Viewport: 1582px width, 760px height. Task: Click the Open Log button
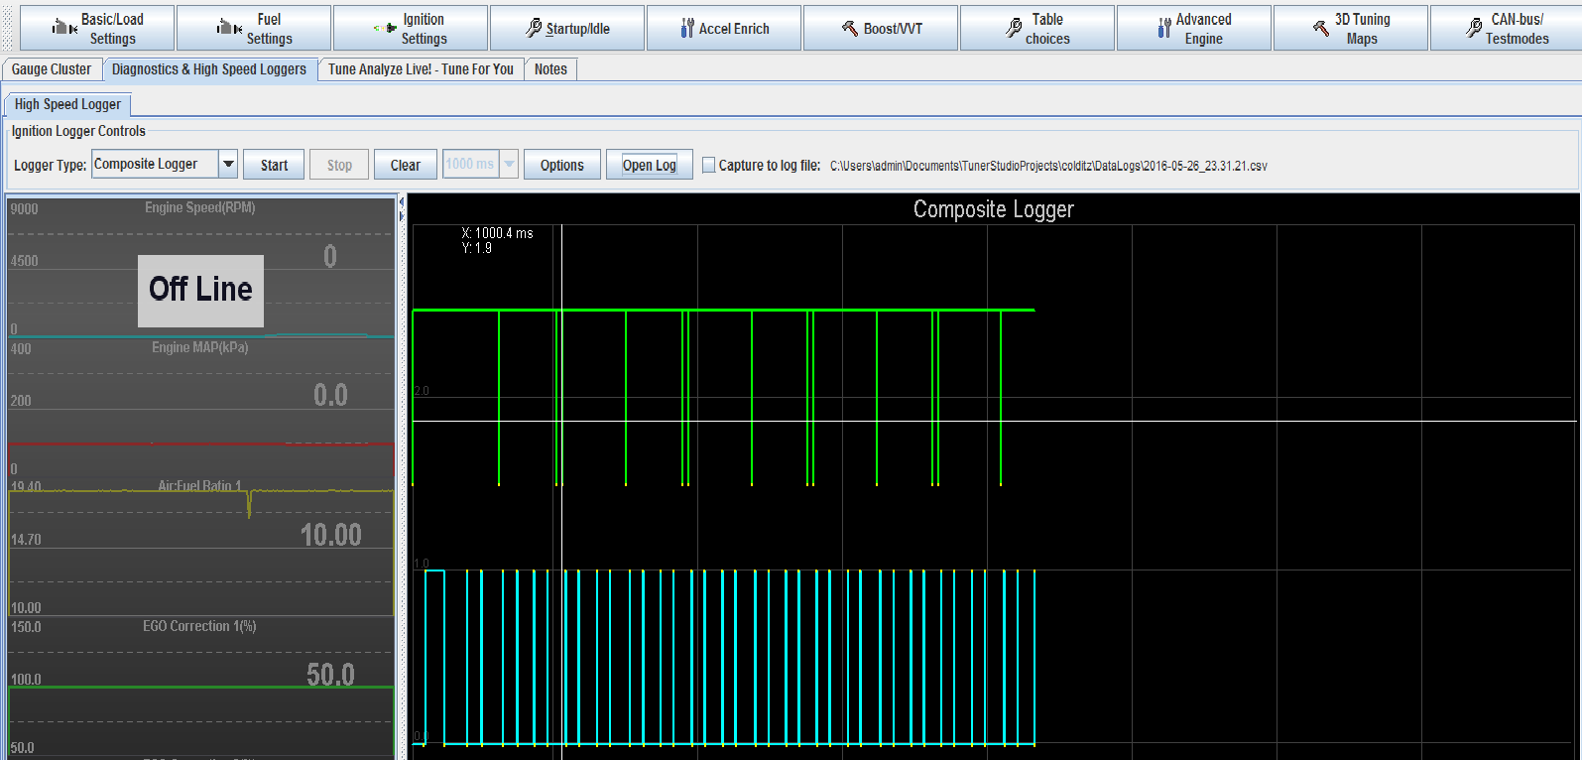click(649, 166)
